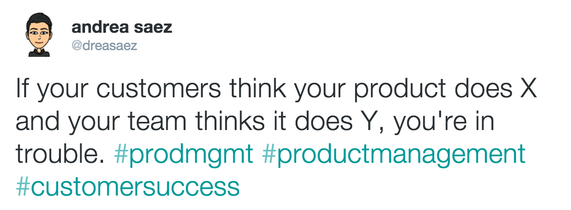Click the @dreasaez handle
This screenshot has width=571, height=210.
(104, 47)
